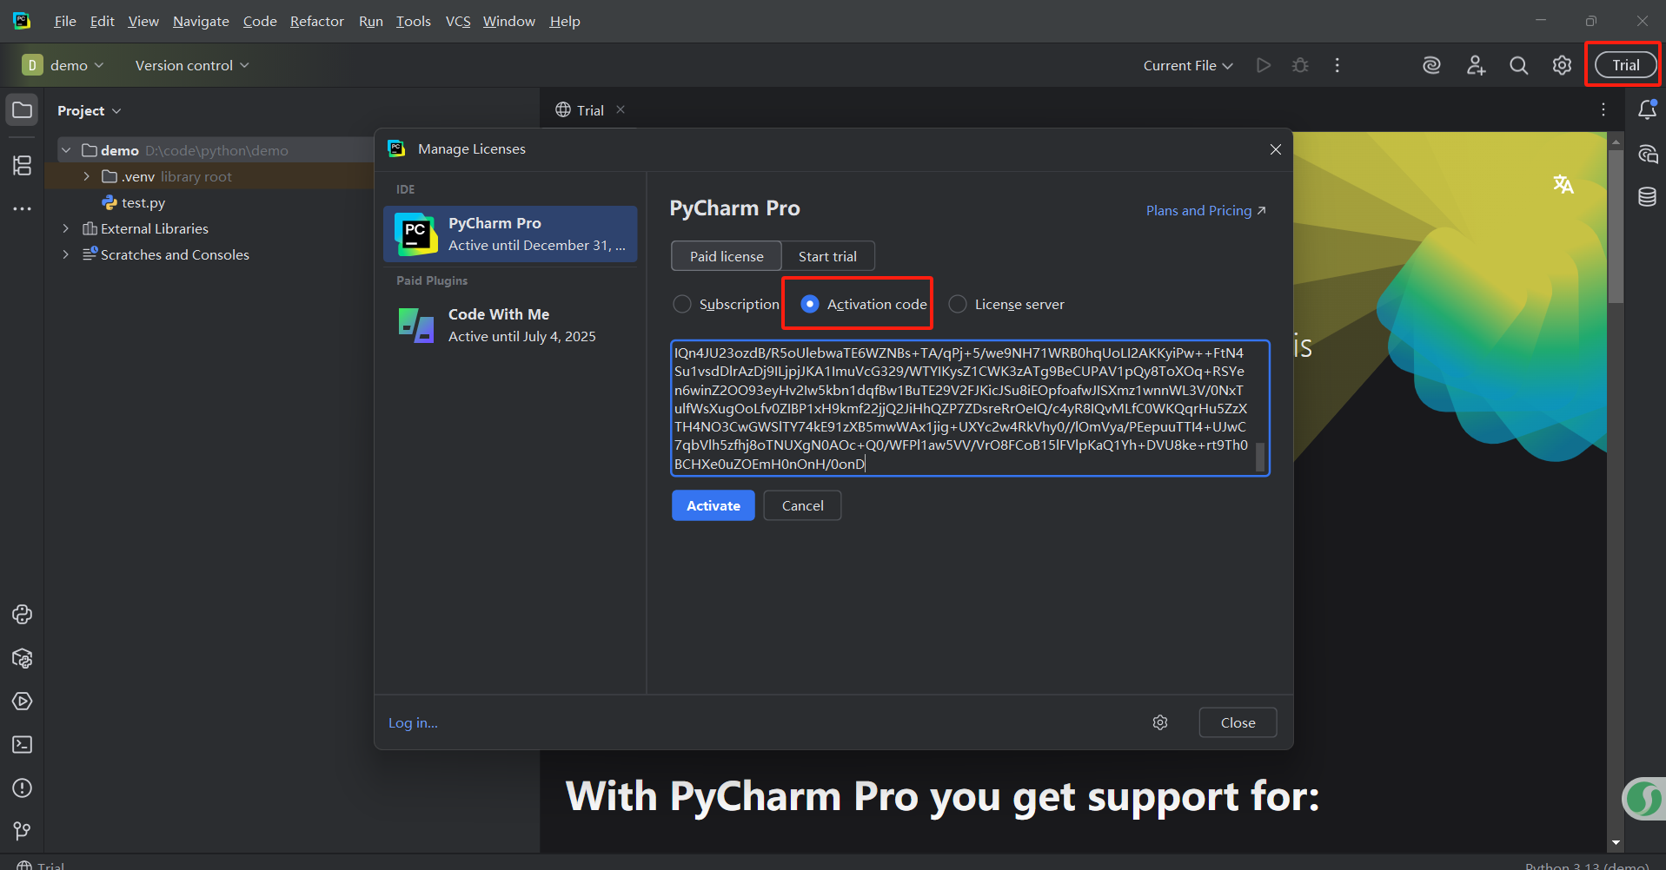The width and height of the screenshot is (1666, 870).
Task: Open the Database tool window icon
Action: click(x=1647, y=197)
